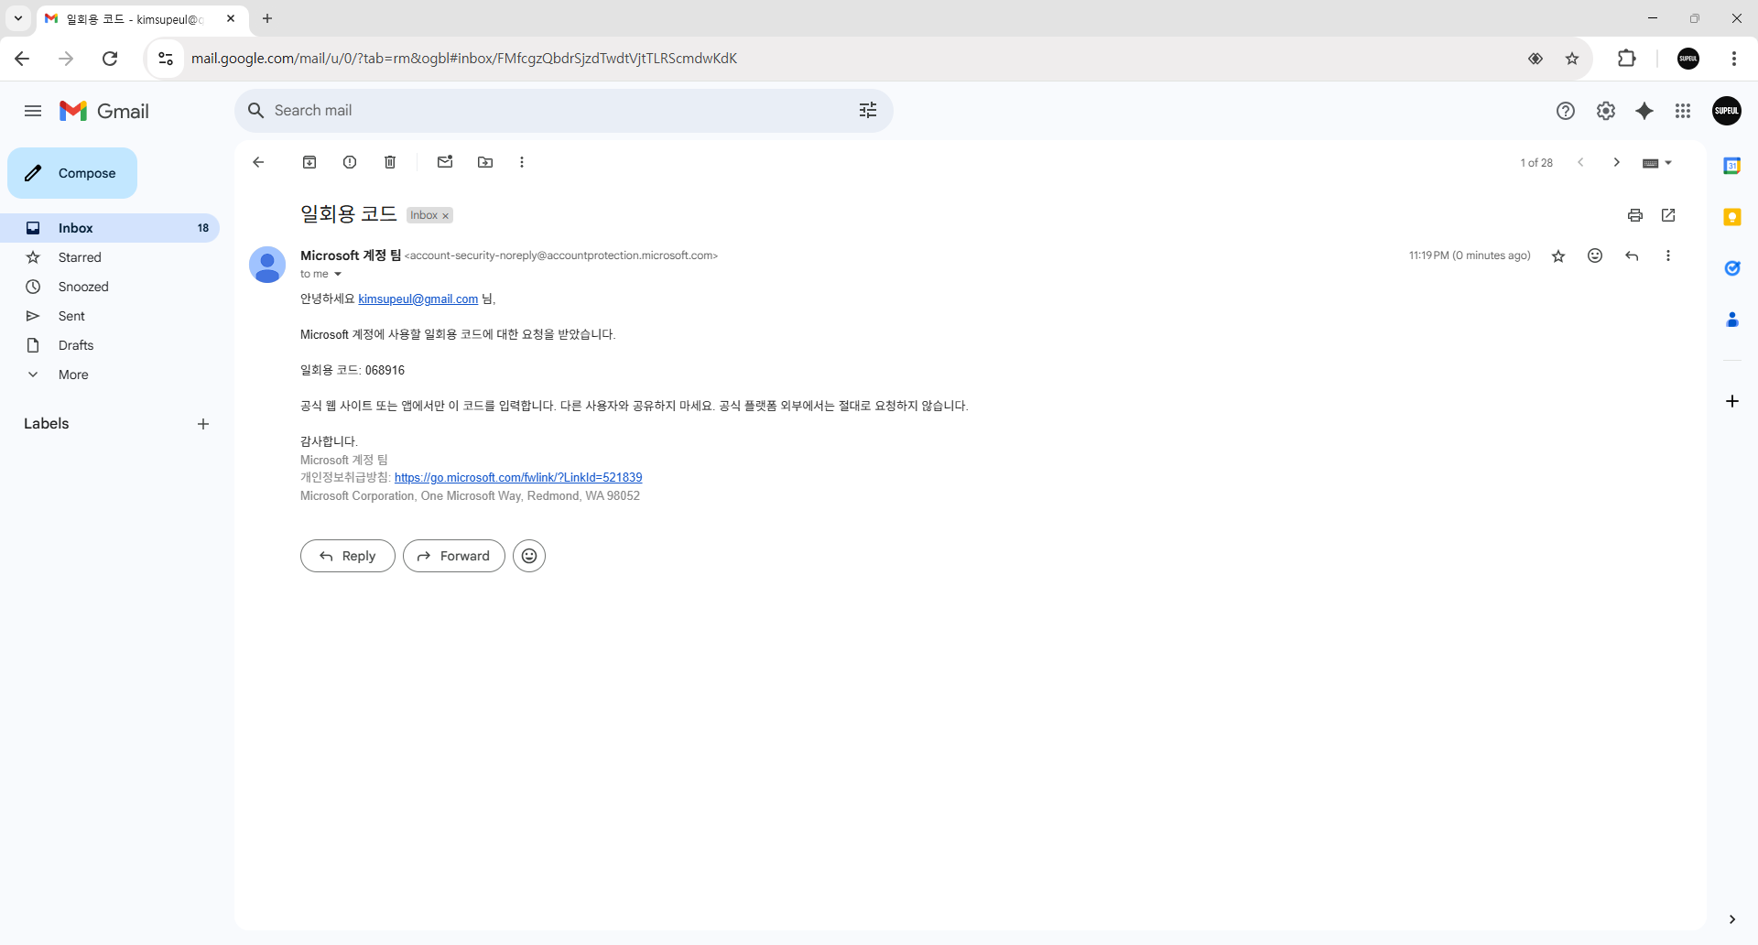Open Google apps grid
This screenshot has width=1758, height=945.
1683,111
